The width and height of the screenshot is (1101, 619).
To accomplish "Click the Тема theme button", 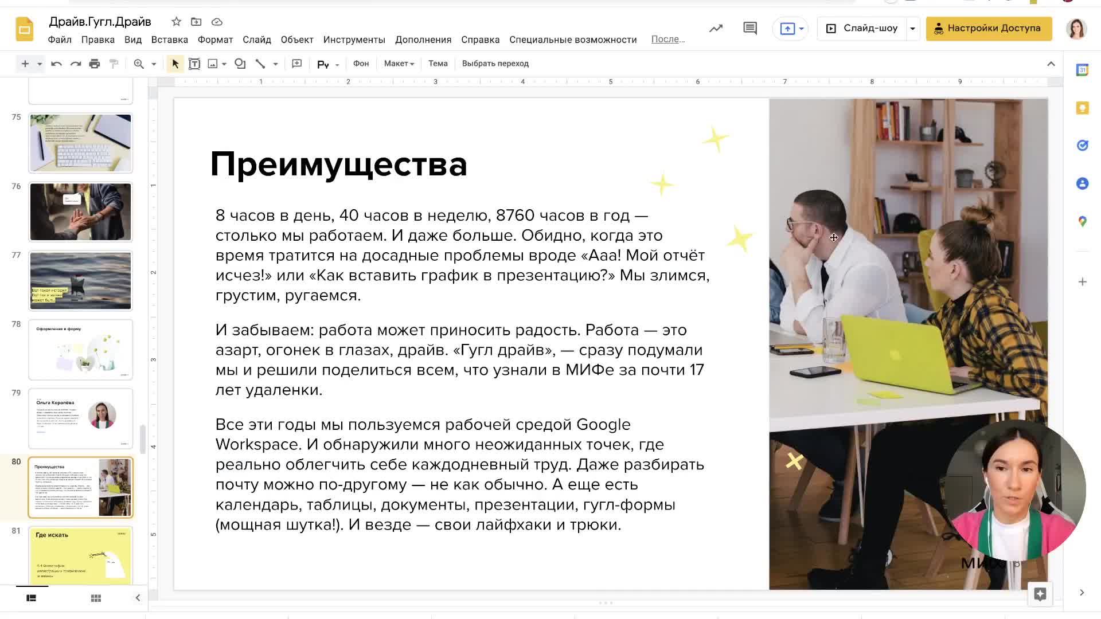I will tap(438, 64).
